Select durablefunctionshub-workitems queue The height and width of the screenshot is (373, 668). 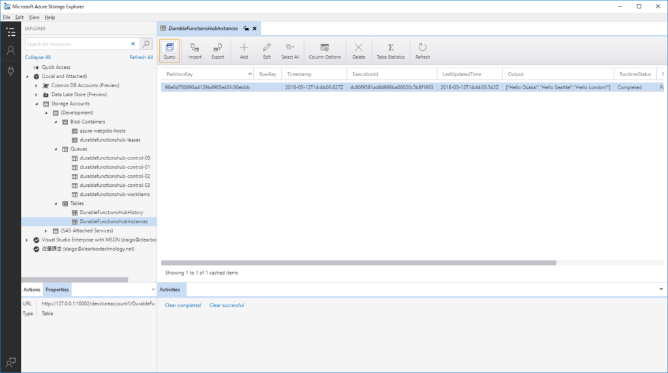115,195
